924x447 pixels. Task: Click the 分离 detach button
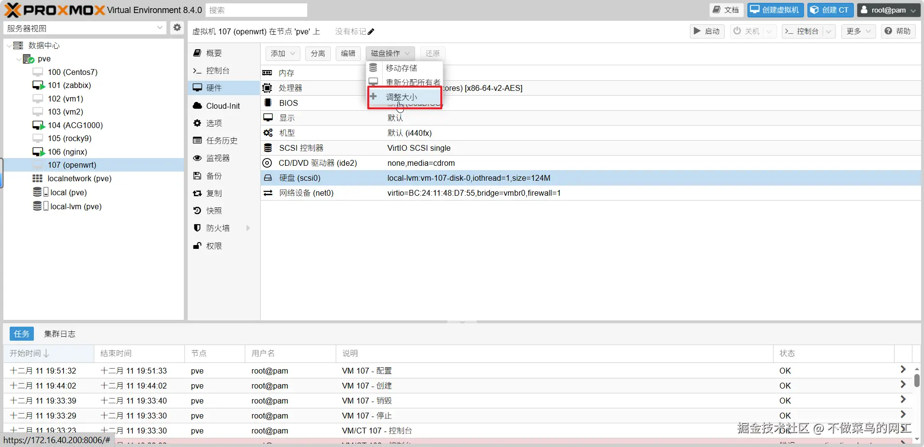(x=318, y=54)
